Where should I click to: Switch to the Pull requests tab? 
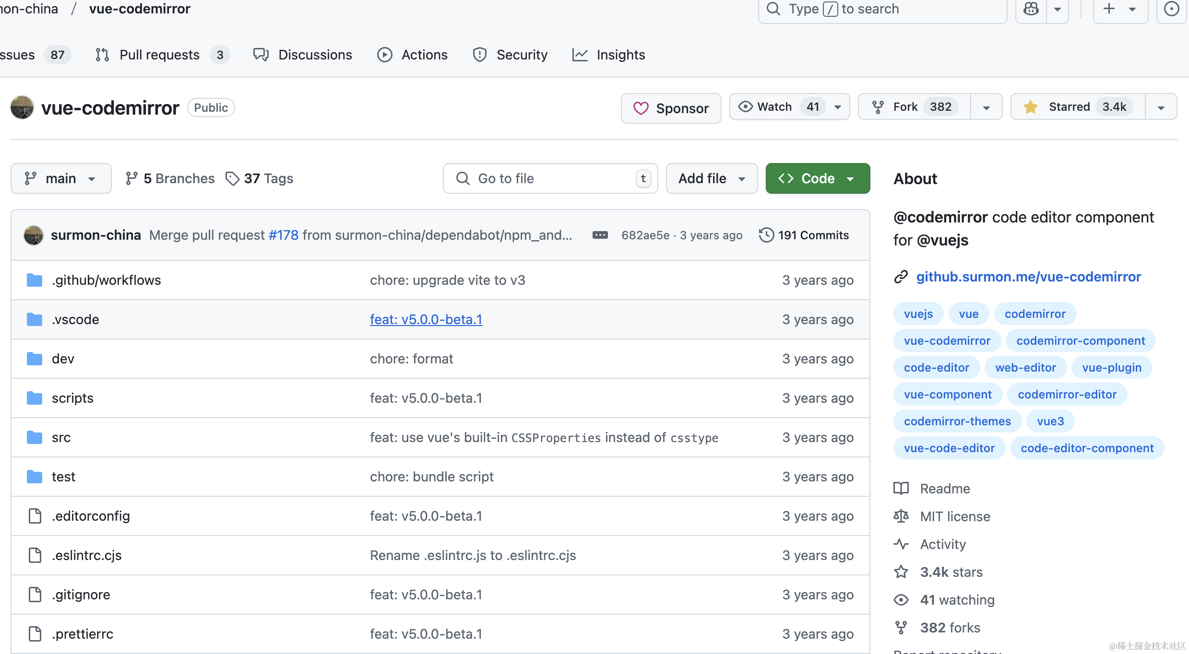[x=159, y=55]
